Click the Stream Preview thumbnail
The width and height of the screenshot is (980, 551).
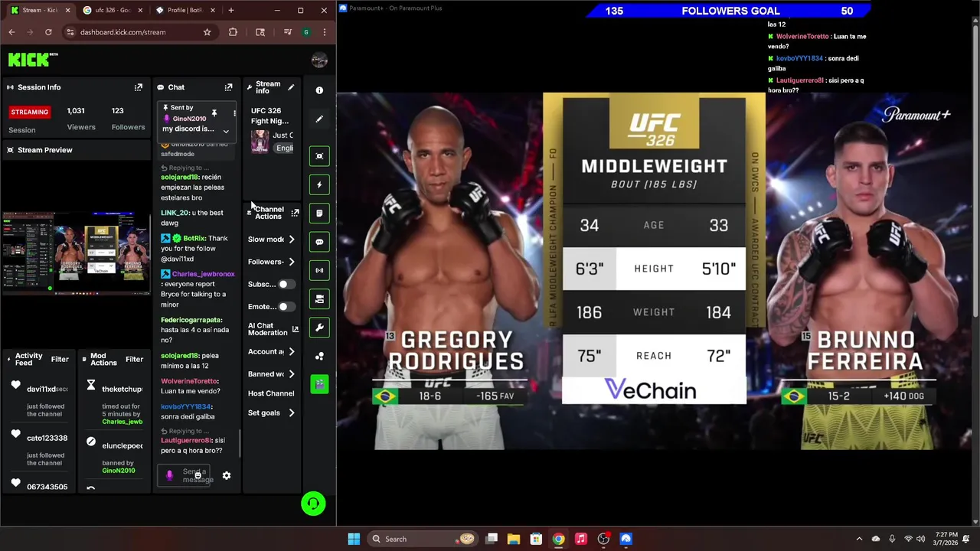[x=77, y=253]
